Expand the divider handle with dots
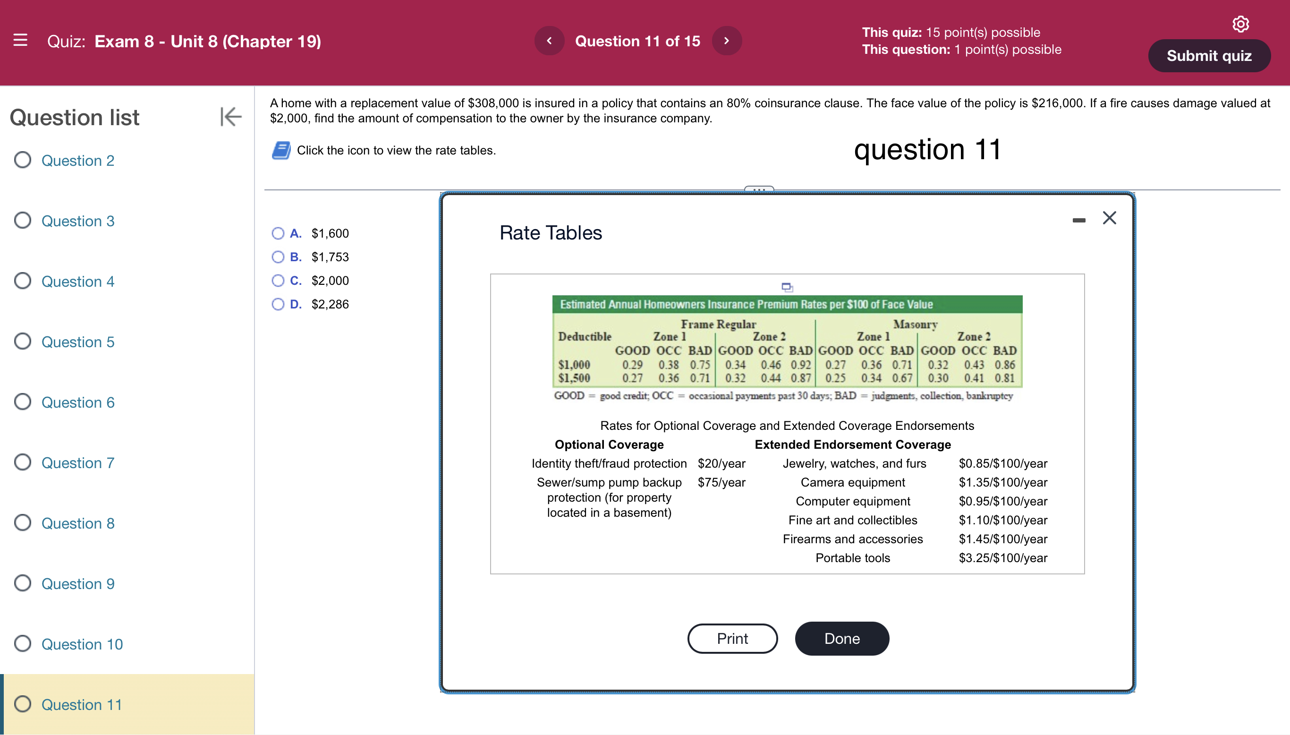 [759, 189]
